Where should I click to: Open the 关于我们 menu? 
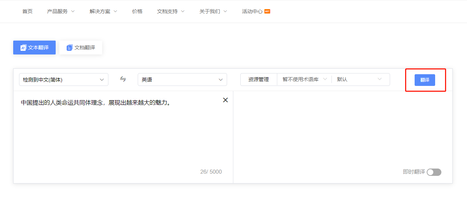213,11
